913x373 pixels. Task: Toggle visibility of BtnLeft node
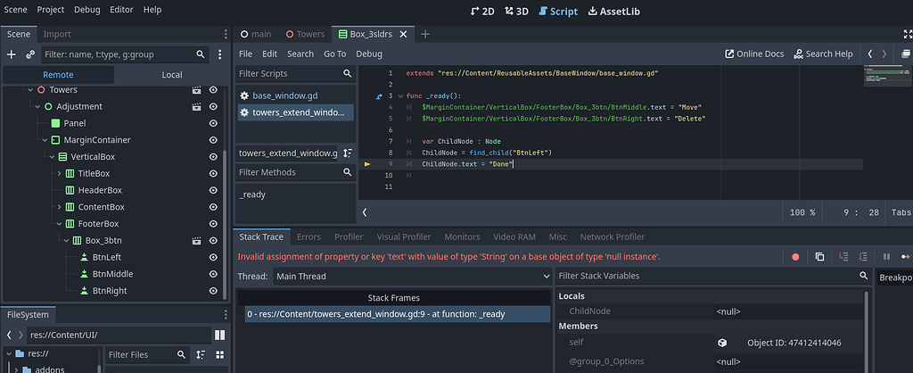[x=213, y=257]
